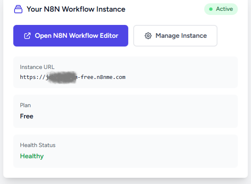Click the Active status badge
Viewport: 251px width, 184px height.
point(221,9)
